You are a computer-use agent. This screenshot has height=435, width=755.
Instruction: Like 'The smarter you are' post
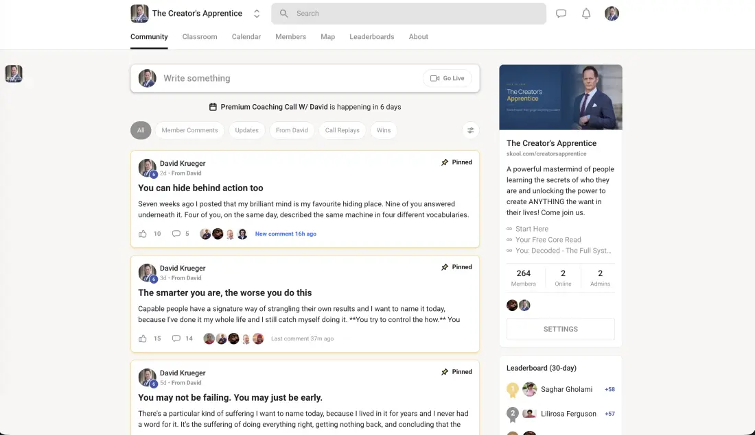point(143,338)
